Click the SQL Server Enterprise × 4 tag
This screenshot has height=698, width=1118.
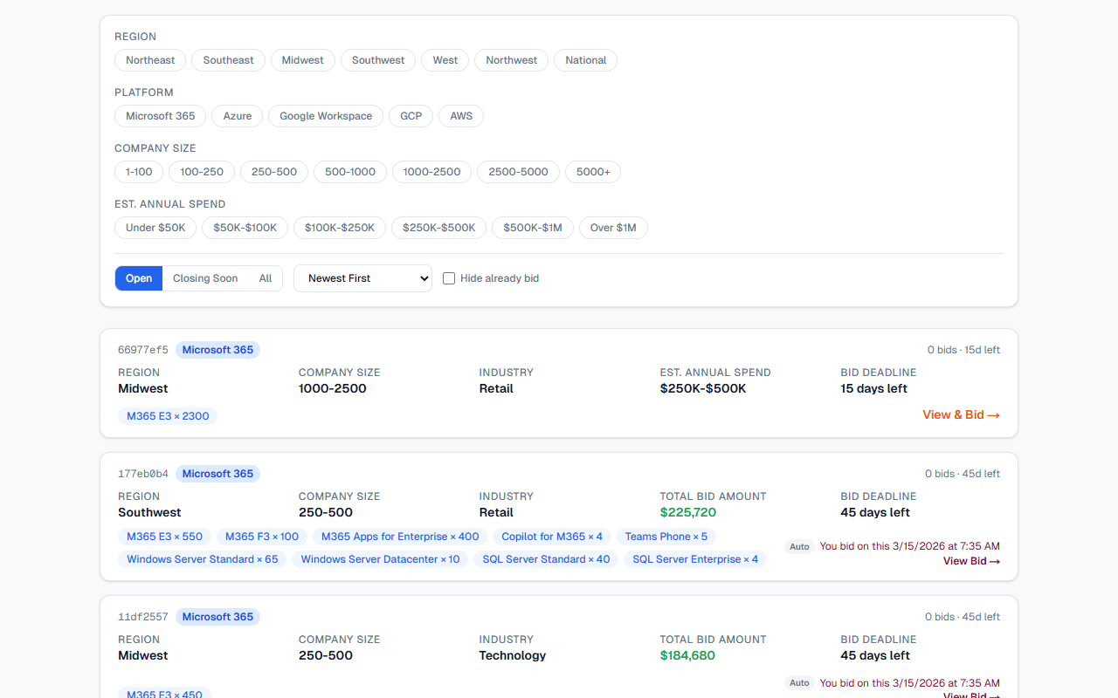pos(695,559)
